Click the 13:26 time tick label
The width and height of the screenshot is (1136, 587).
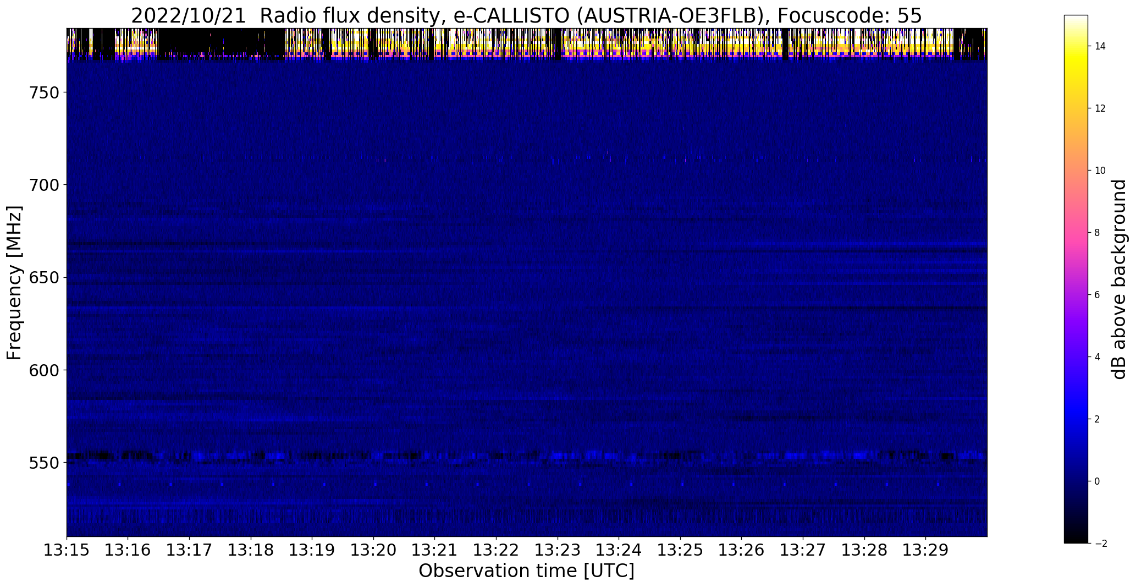(x=742, y=550)
